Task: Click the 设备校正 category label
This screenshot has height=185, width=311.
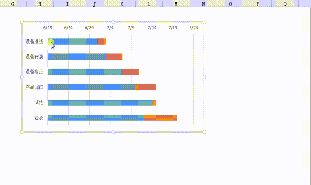Action: tap(35, 72)
